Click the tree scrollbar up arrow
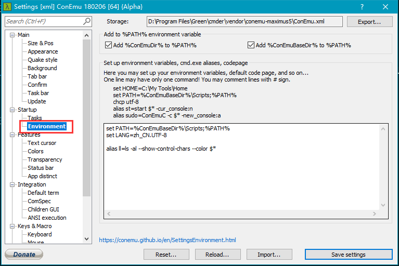This screenshot has height=266, width=399. (x=86, y=35)
